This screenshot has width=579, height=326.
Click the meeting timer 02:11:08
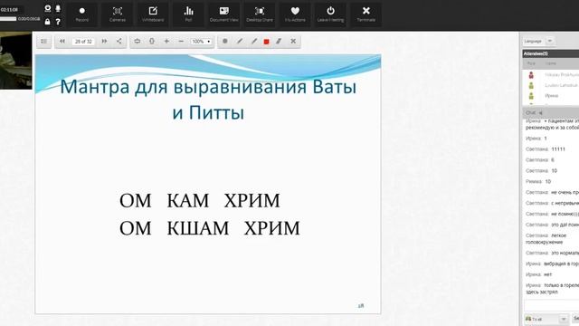click(9, 10)
